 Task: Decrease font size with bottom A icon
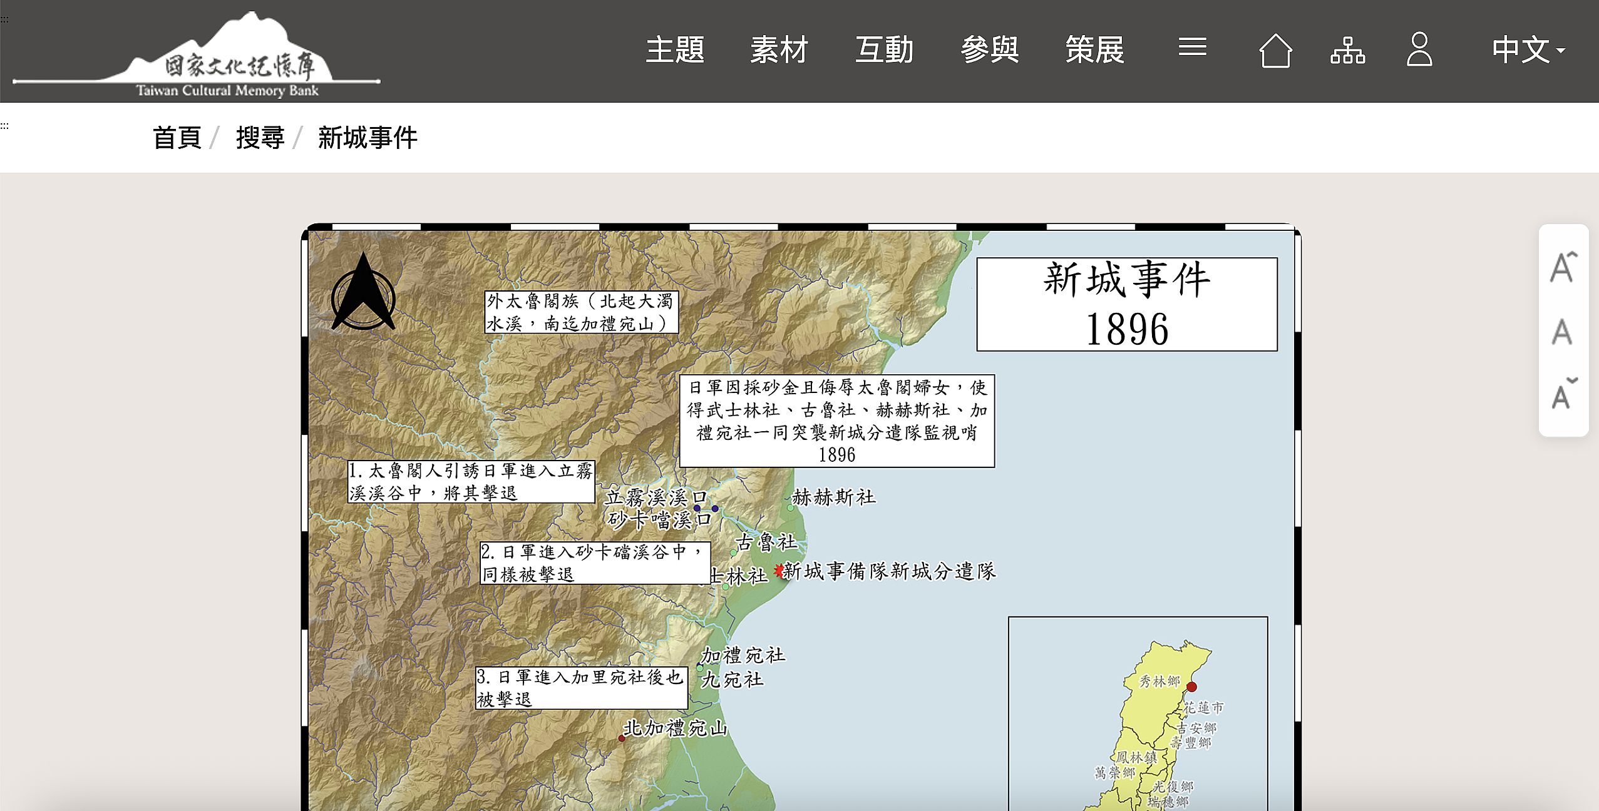coord(1563,394)
